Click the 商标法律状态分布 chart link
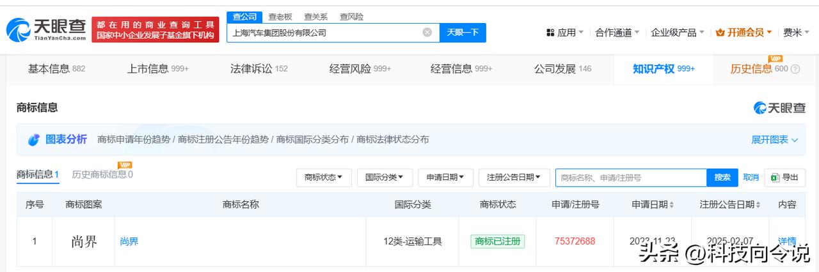The image size is (819, 272). click(x=392, y=140)
